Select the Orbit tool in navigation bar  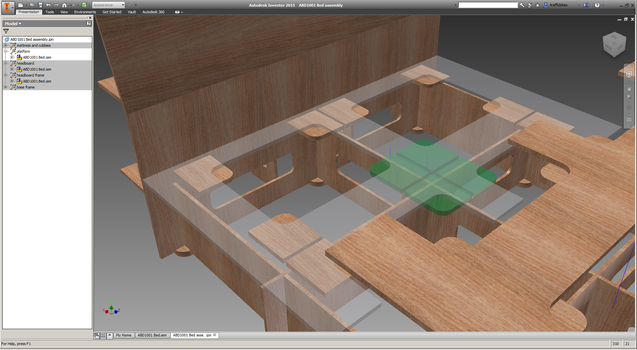[x=629, y=108]
